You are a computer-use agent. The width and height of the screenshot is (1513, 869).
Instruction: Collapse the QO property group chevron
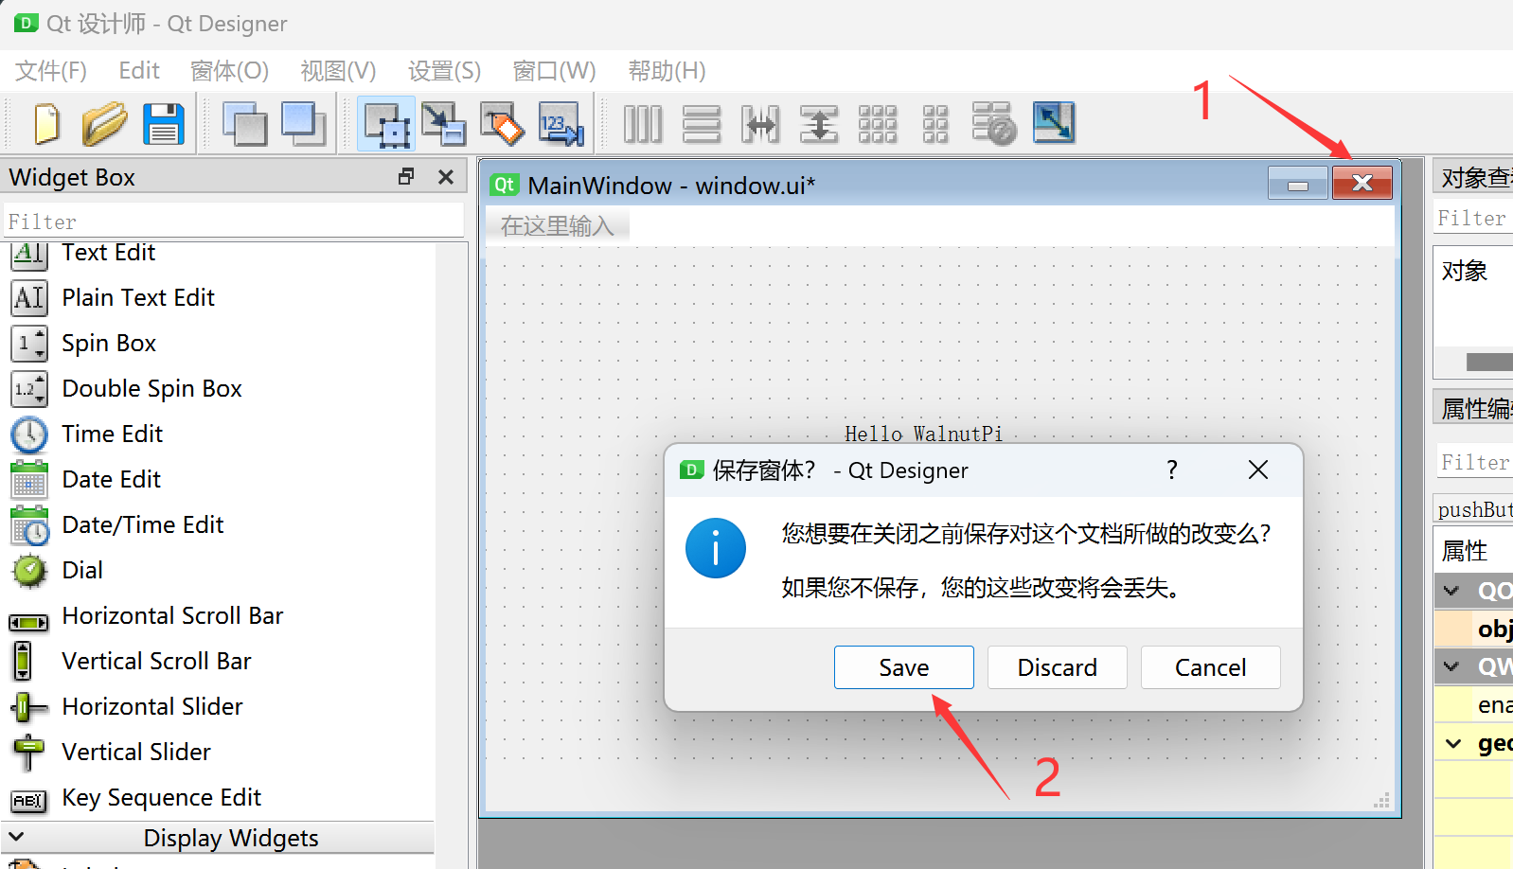1451,591
